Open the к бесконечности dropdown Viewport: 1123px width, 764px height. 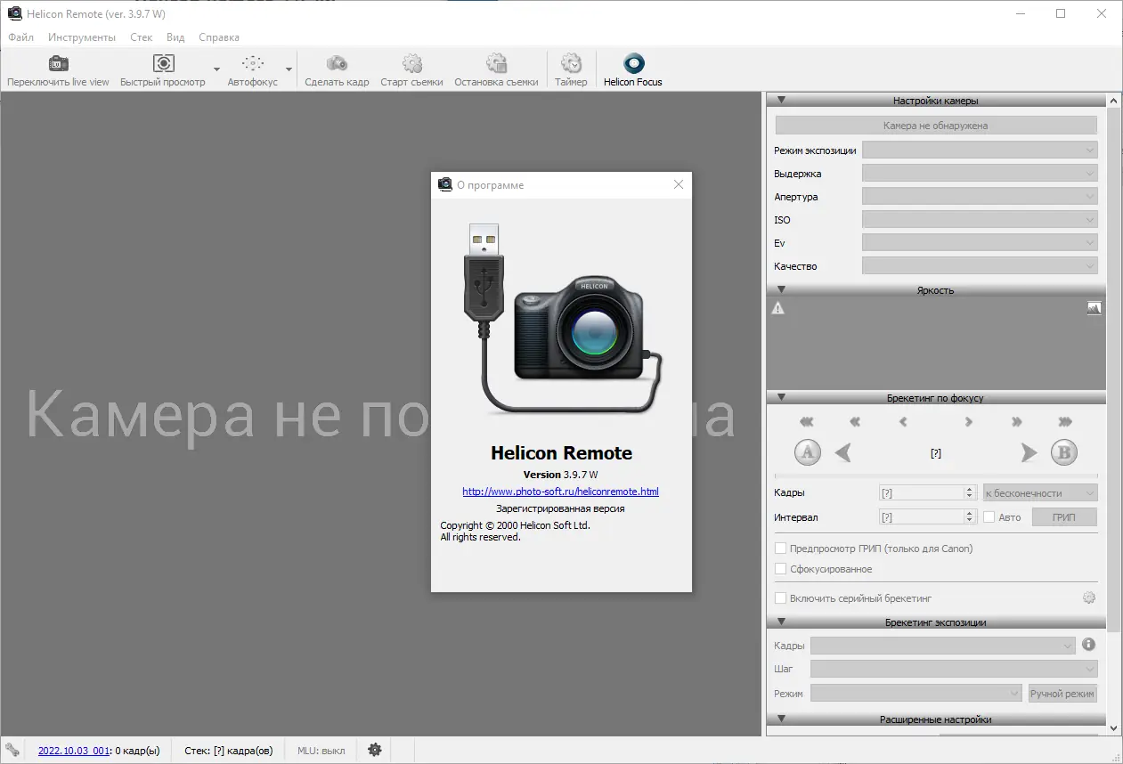pyautogui.click(x=1040, y=492)
